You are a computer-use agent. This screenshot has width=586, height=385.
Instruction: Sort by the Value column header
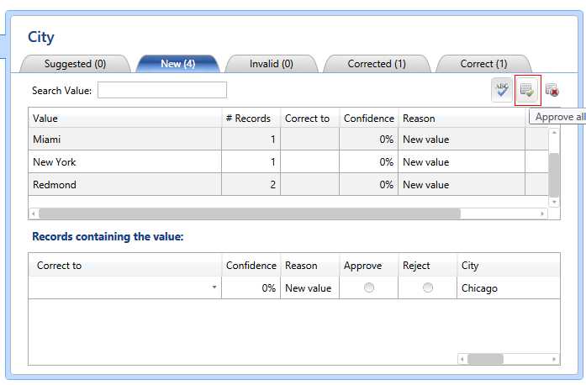point(124,119)
